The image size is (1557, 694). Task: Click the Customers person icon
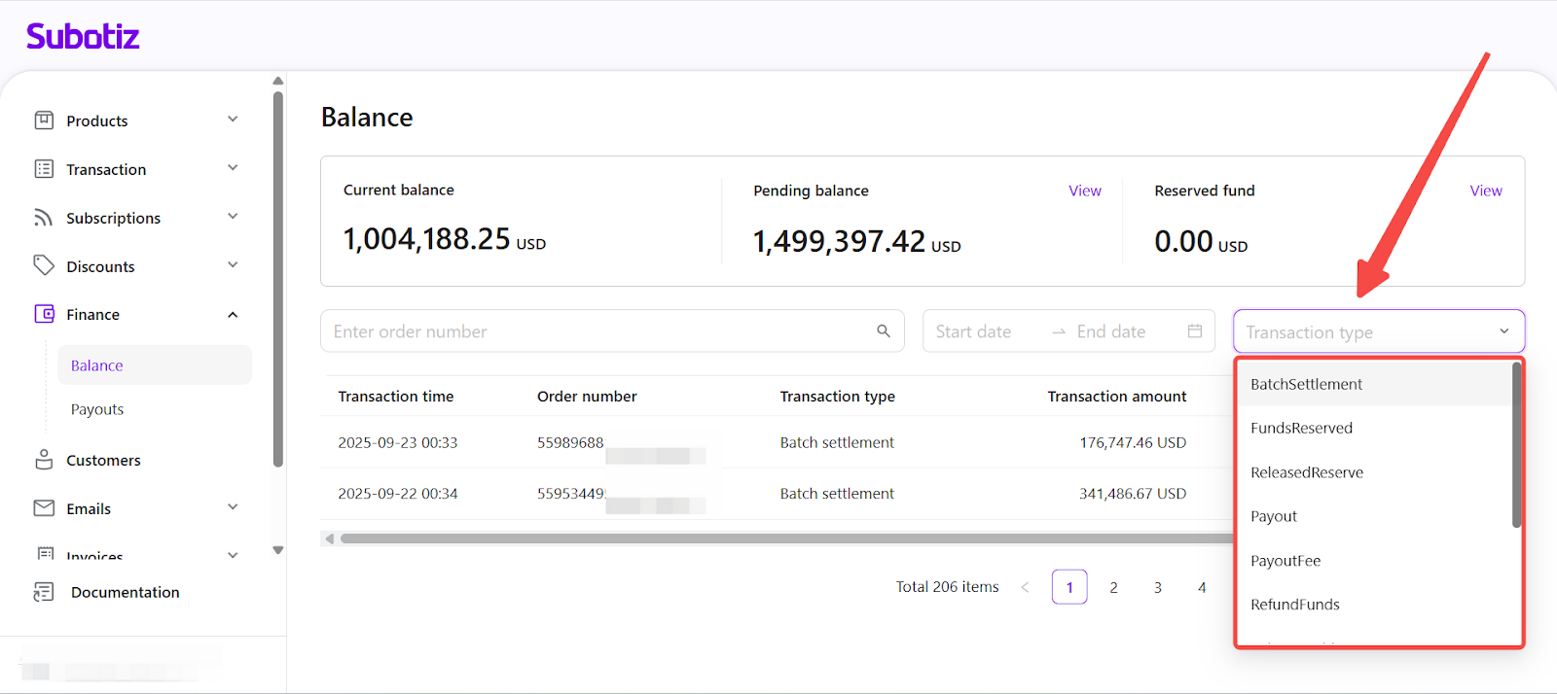click(44, 460)
